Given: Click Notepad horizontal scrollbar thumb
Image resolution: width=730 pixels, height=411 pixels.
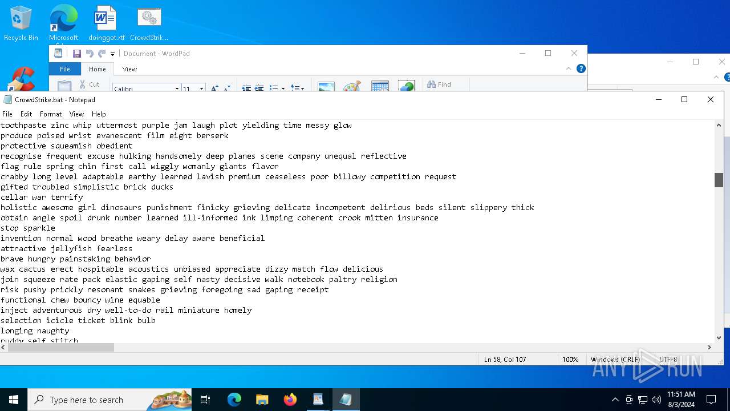Looking at the screenshot, I should pos(62,347).
